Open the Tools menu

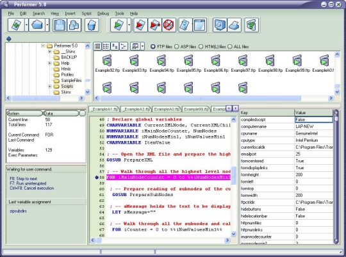pyautogui.click(x=120, y=13)
